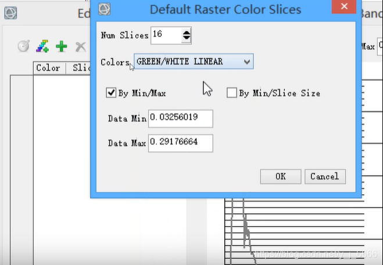The image size is (383, 265).
Task: Click the default color slices icon in the toolbar
Action: (42, 46)
